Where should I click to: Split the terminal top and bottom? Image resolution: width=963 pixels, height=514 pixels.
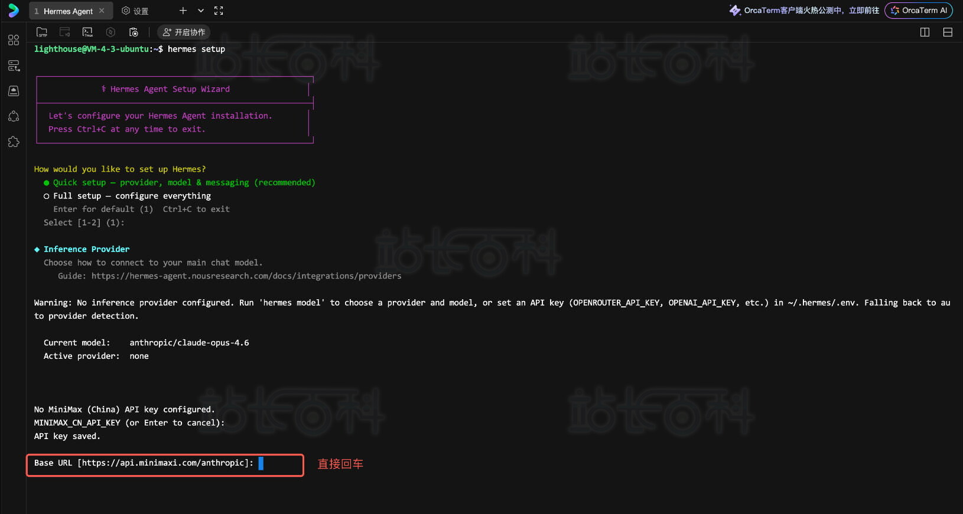948,32
